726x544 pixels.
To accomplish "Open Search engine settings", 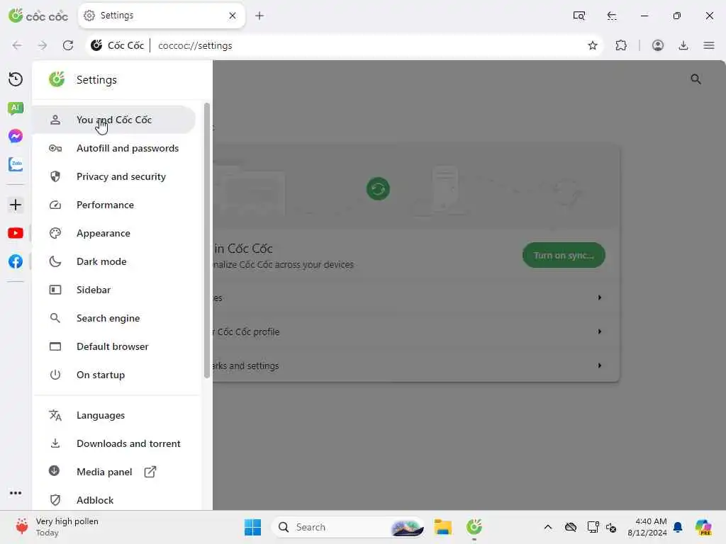I will point(114,318).
